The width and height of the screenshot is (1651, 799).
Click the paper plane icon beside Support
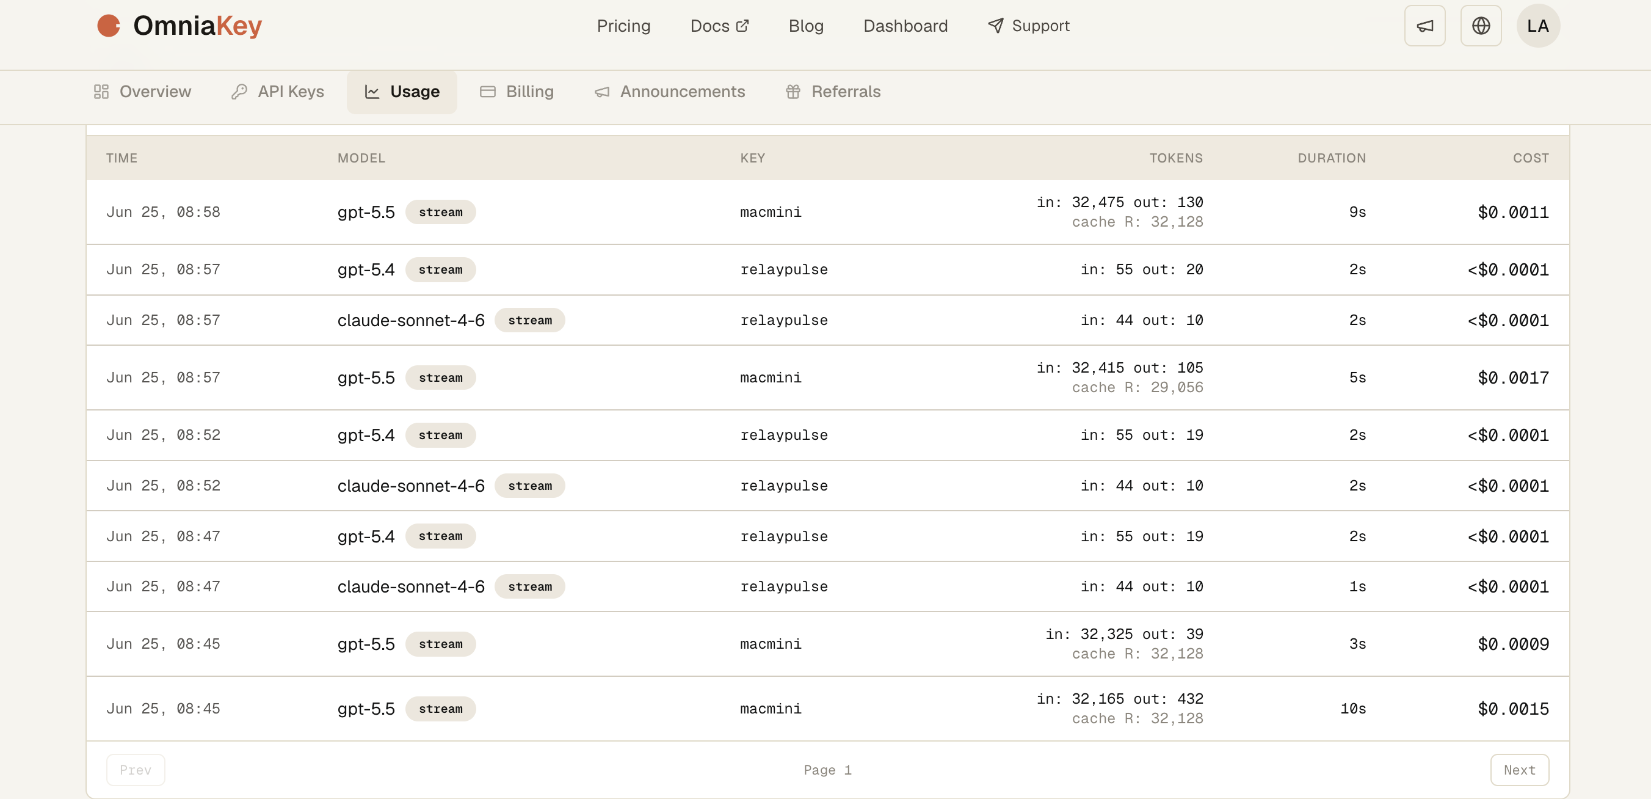(995, 26)
